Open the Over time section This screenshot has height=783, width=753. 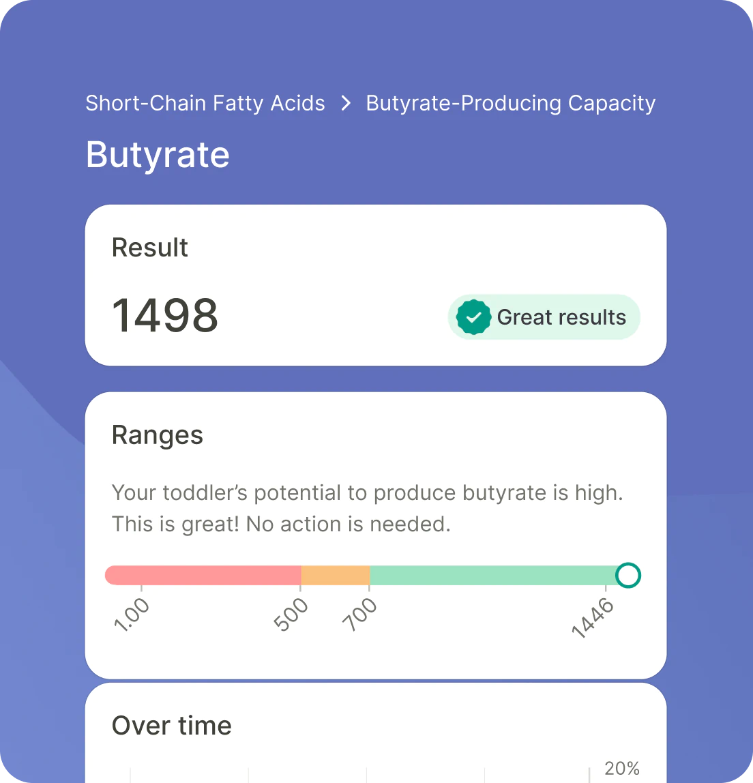(x=171, y=725)
